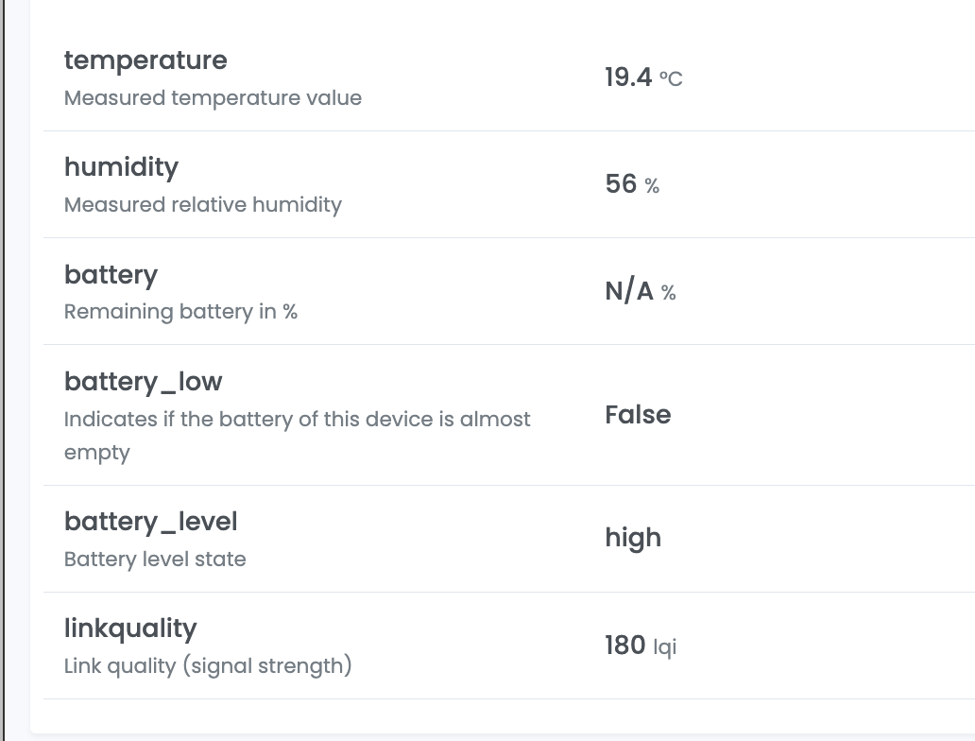Click the lqi unit label
Image resolution: width=975 pixels, height=741 pixels.
[x=665, y=647]
